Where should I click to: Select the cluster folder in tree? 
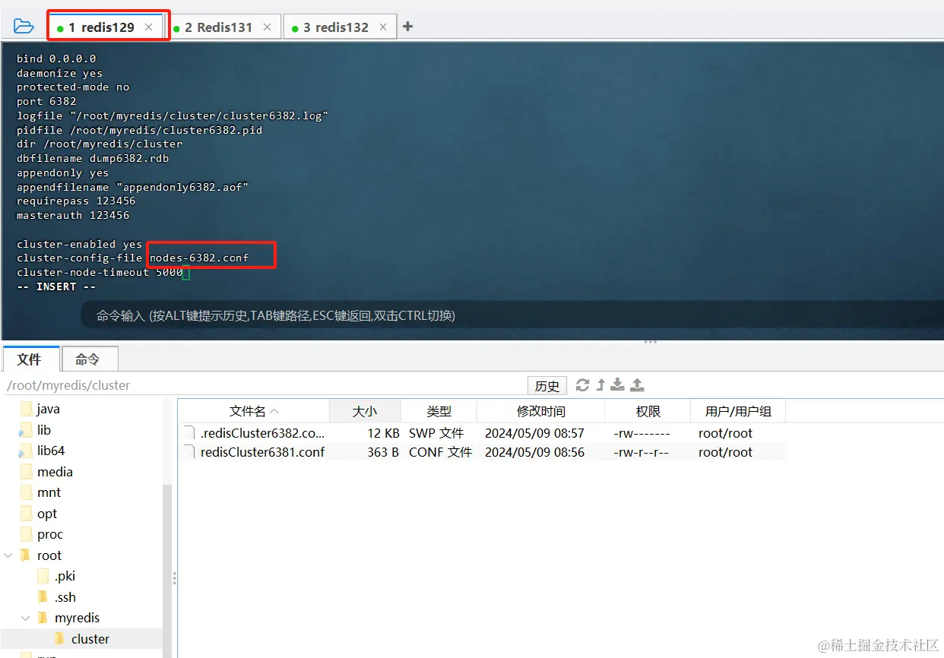point(90,639)
